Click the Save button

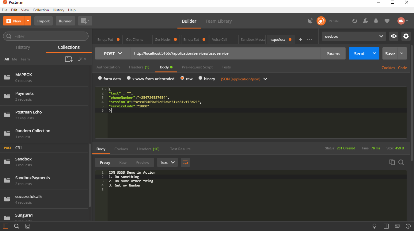tap(390, 53)
